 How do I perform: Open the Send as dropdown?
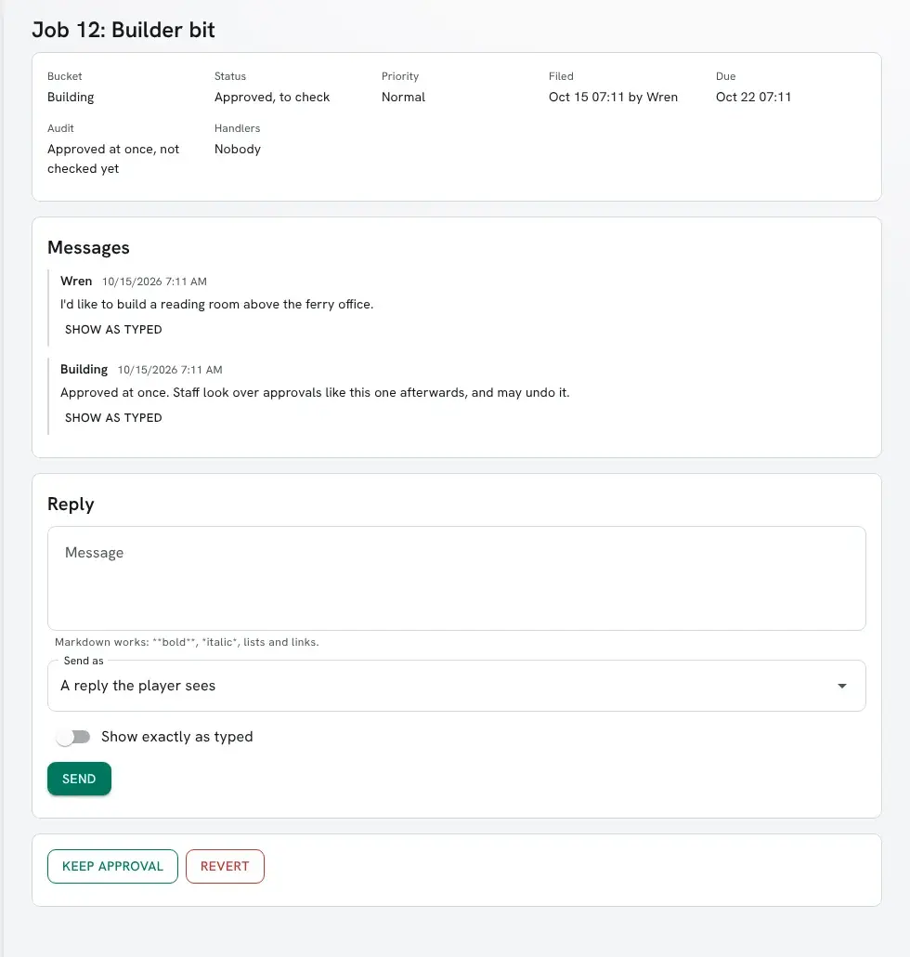point(456,686)
